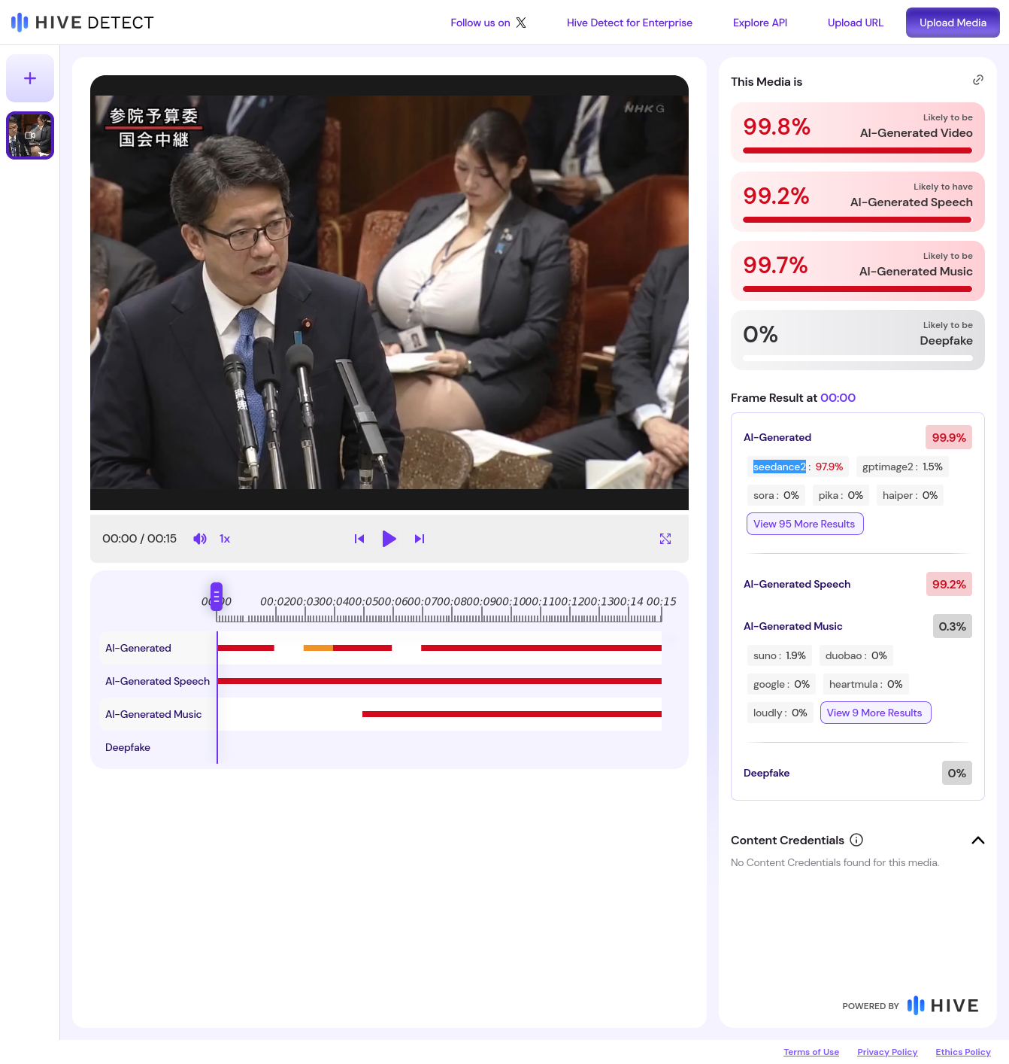
Task: Click orange segment on AI-Generated timeline
Action: (x=318, y=648)
